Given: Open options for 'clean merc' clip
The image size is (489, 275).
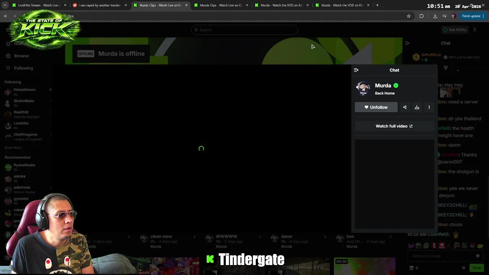Looking at the screenshot, I should (194, 237).
